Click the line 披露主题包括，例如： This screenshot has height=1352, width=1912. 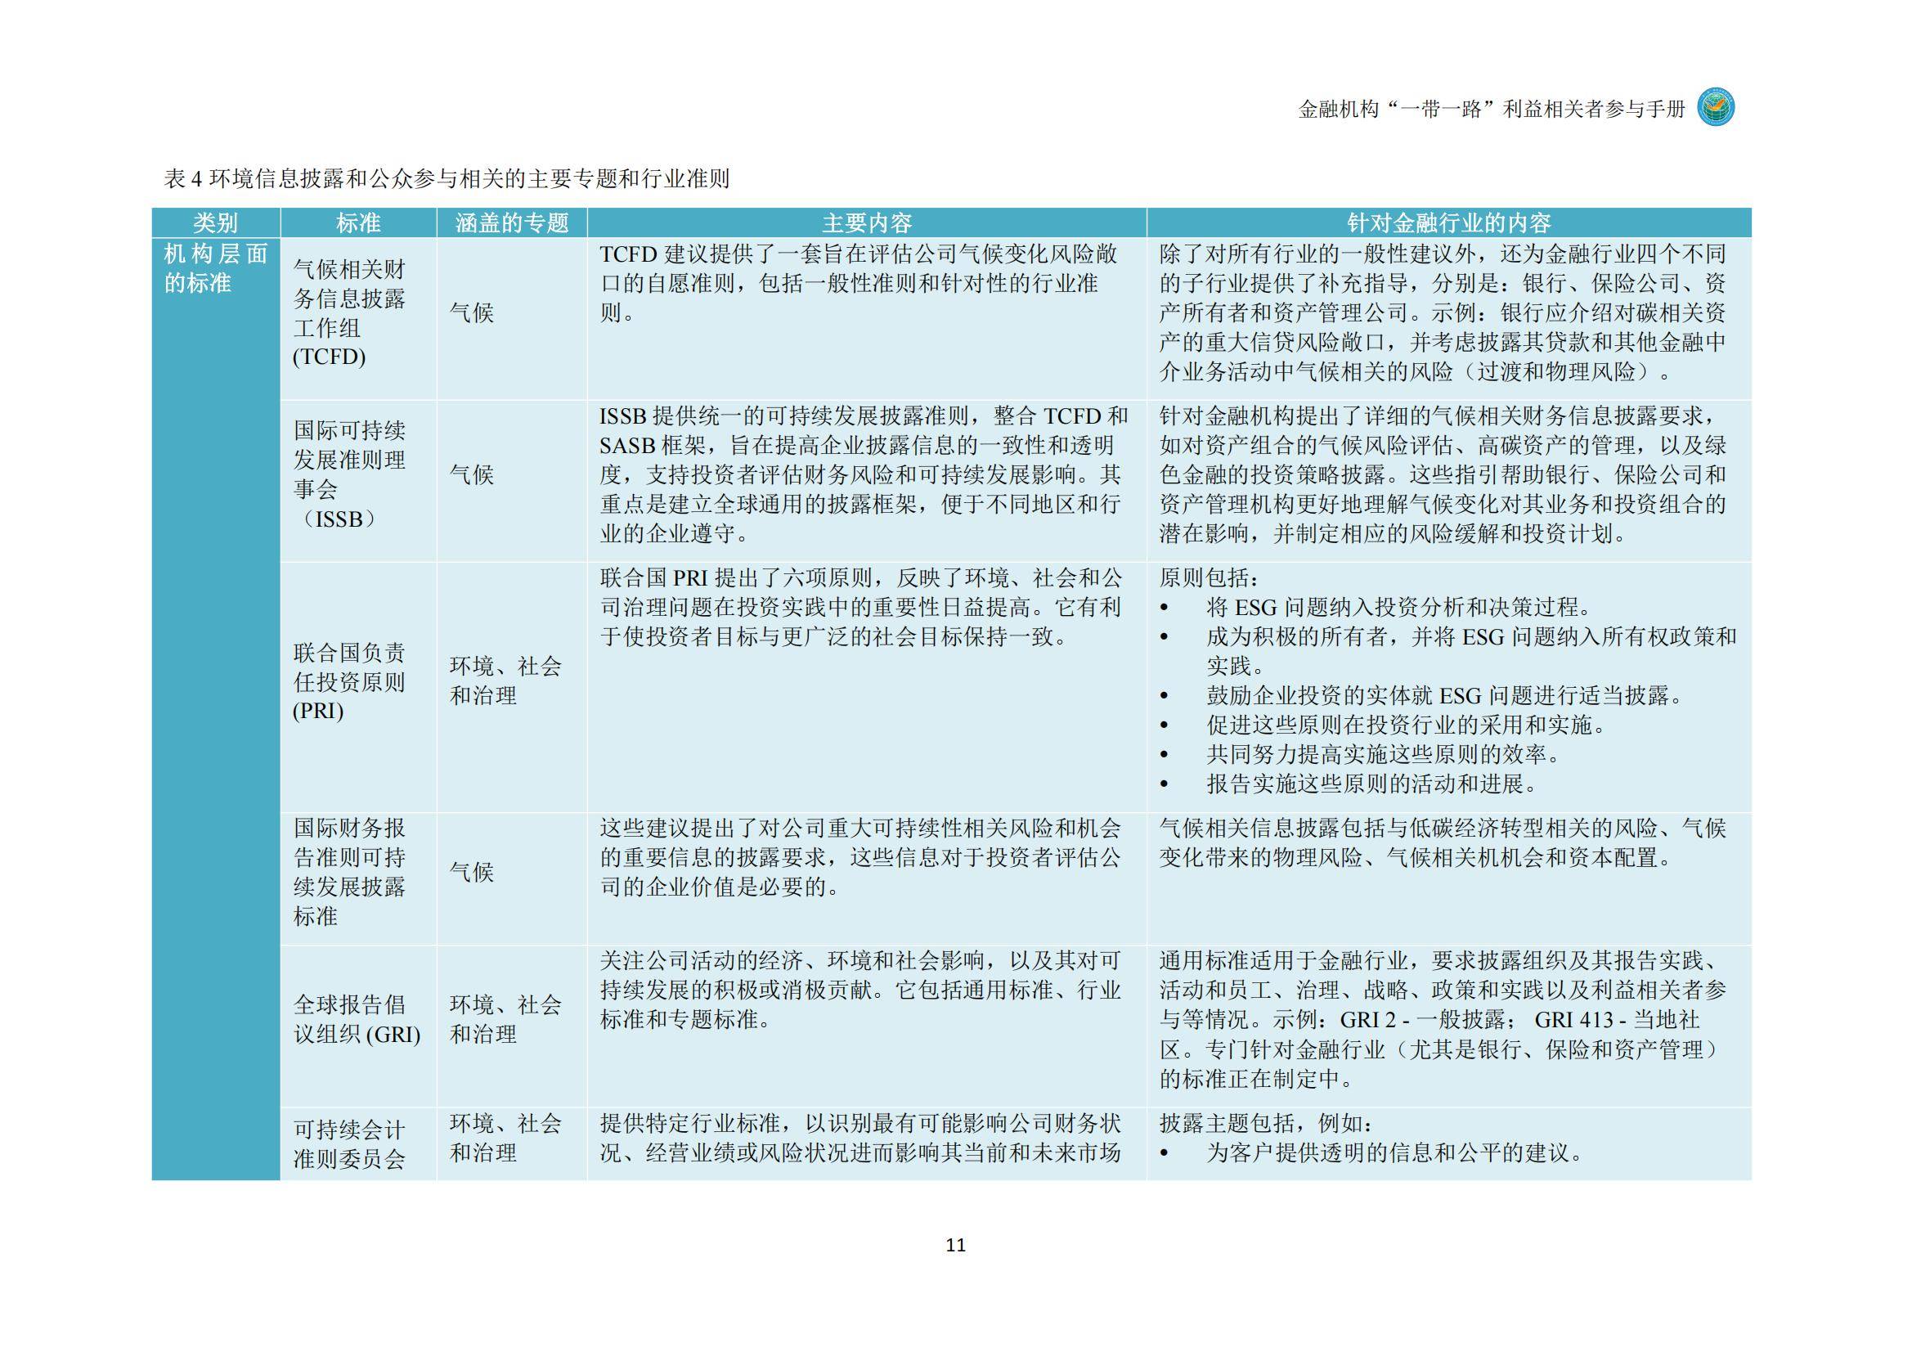point(1268,1124)
